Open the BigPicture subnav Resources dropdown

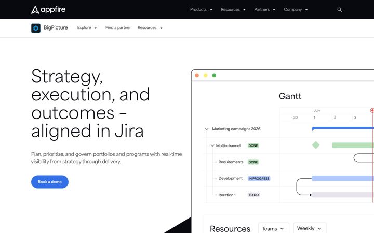pyautogui.click(x=150, y=28)
